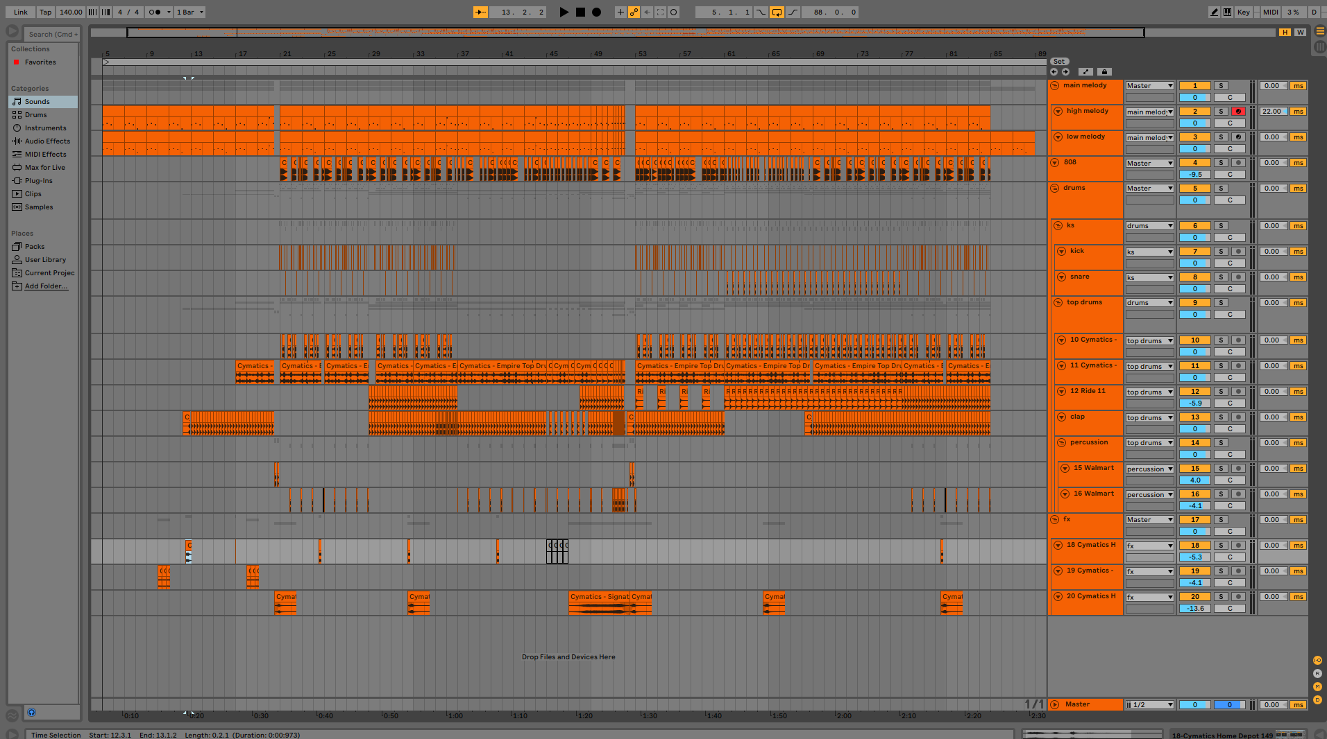Open Instruments category in browser

[x=43, y=128]
